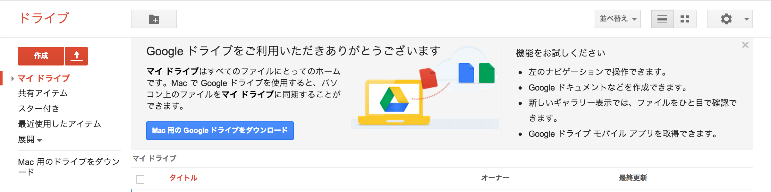Image resolution: width=771 pixels, height=192 pixels.
Task: Click the new folder icon button
Action: pos(154,19)
